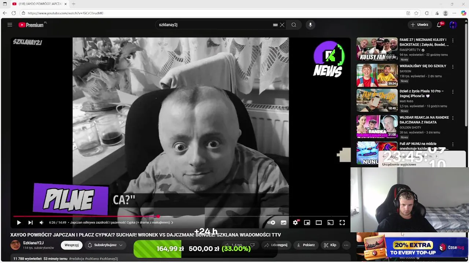Play the paused video
This screenshot has width=469, height=263.
point(19,222)
